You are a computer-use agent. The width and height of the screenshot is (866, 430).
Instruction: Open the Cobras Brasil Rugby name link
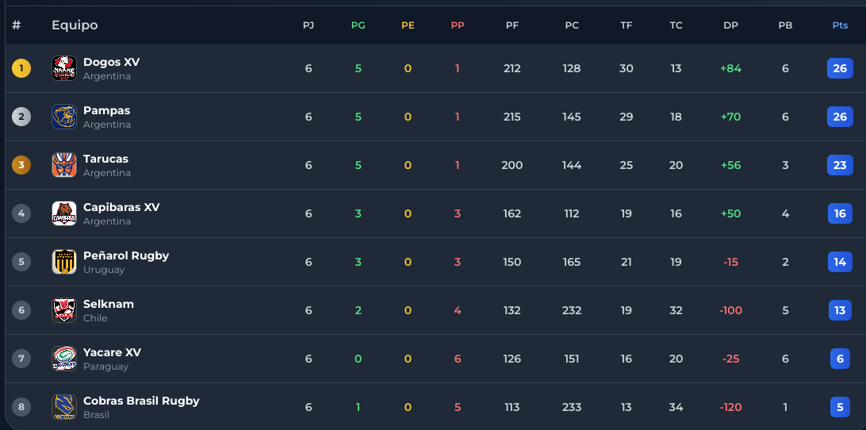coord(141,401)
